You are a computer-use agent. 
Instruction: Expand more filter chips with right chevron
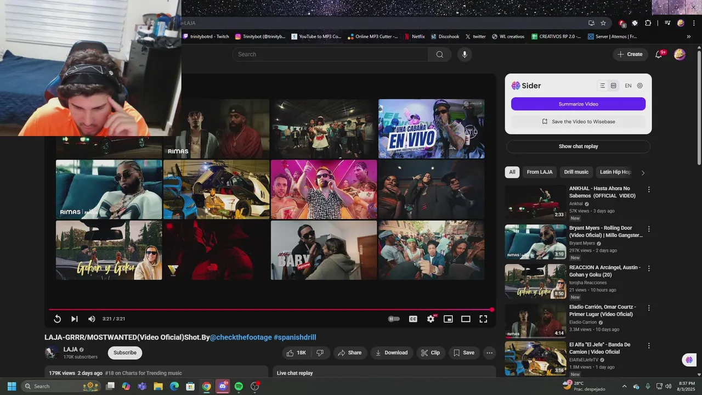(643, 172)
